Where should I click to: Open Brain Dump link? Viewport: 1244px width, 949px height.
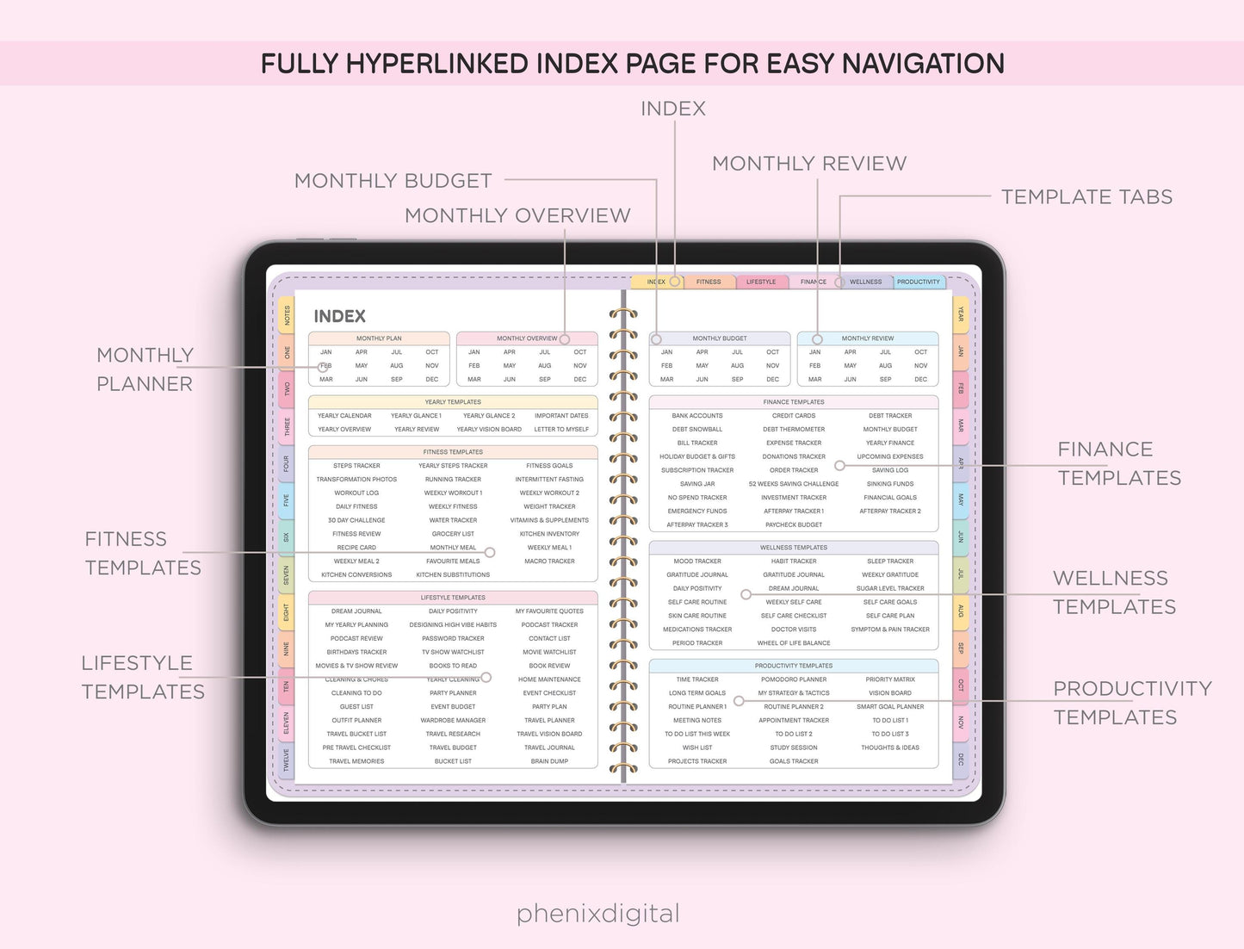click(549, 761)
